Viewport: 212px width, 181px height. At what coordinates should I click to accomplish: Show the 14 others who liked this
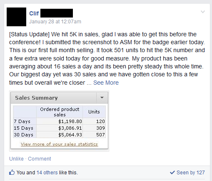click(x=47, y=173)
